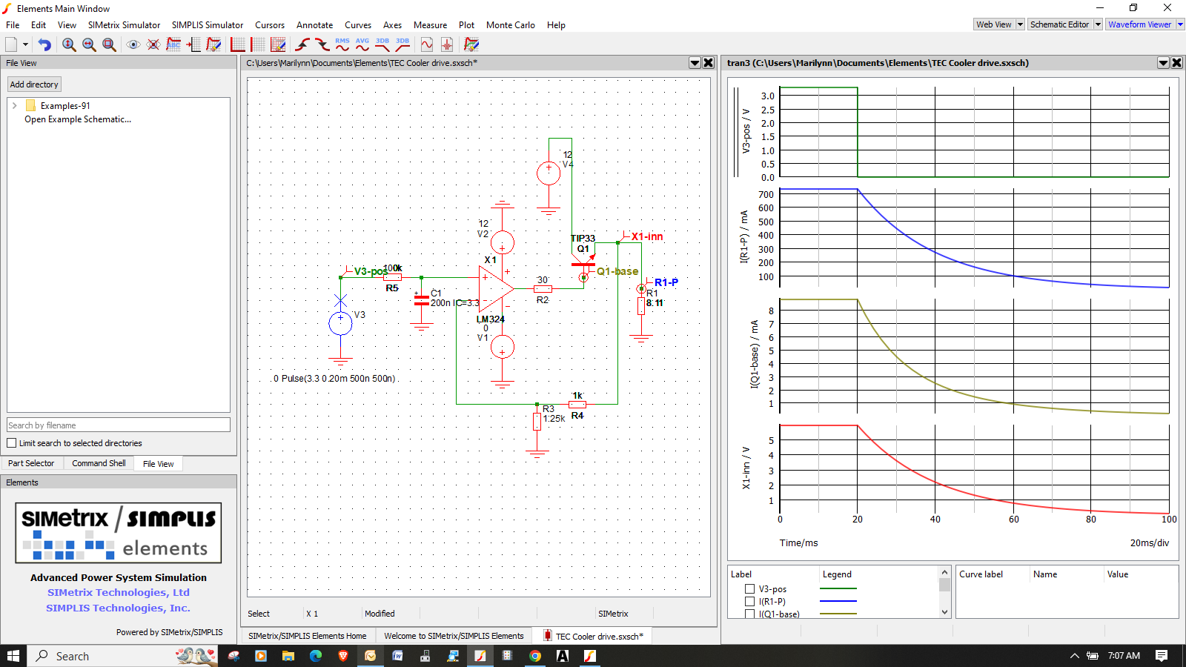Image resolution: width=1186 pixels, height=667 pixels.
Task: Open the SIMetrix Simulator menu
Action: tap(124, 25)
